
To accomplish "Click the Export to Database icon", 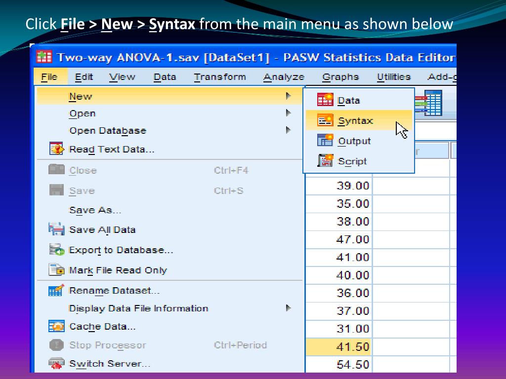I will pos(56,249).
